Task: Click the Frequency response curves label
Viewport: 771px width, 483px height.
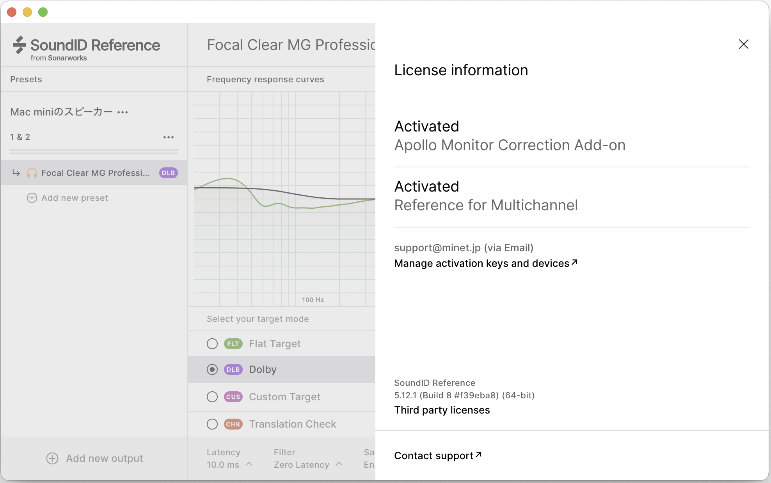Action: point(265,79)
